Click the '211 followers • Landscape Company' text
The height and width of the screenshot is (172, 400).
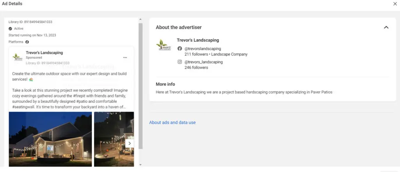pyautogui.click(x=216, y=54)
